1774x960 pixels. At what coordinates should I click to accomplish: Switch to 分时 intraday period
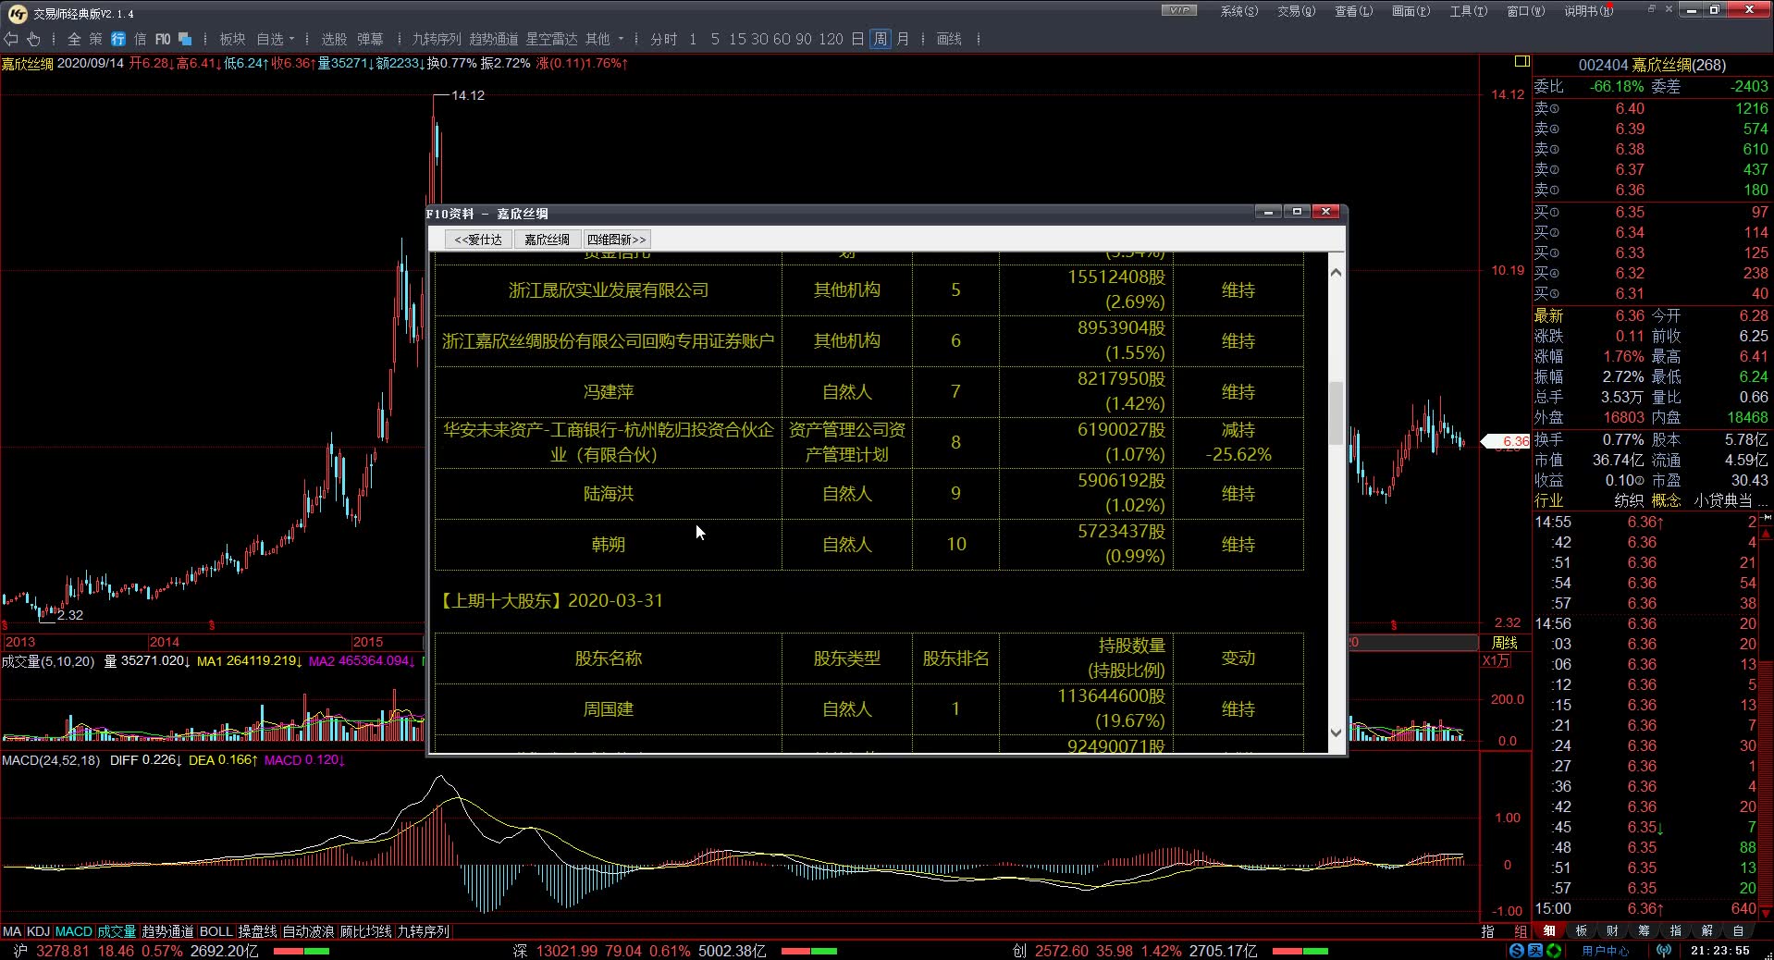(x=663, y=39)
